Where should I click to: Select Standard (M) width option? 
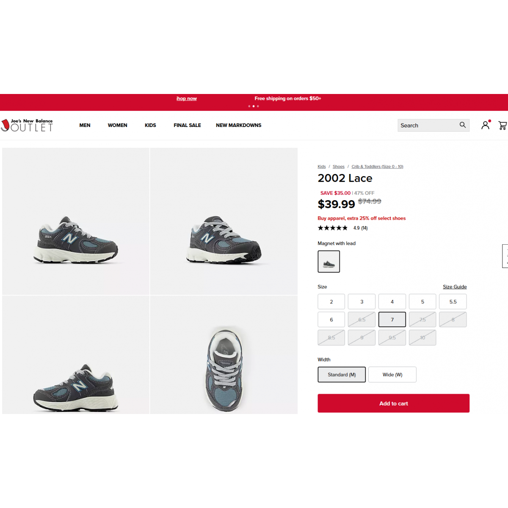[342, 375]
